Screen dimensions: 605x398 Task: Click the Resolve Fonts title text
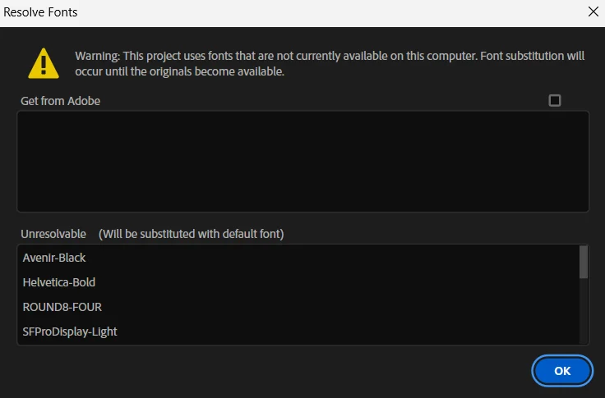point(41,12)
